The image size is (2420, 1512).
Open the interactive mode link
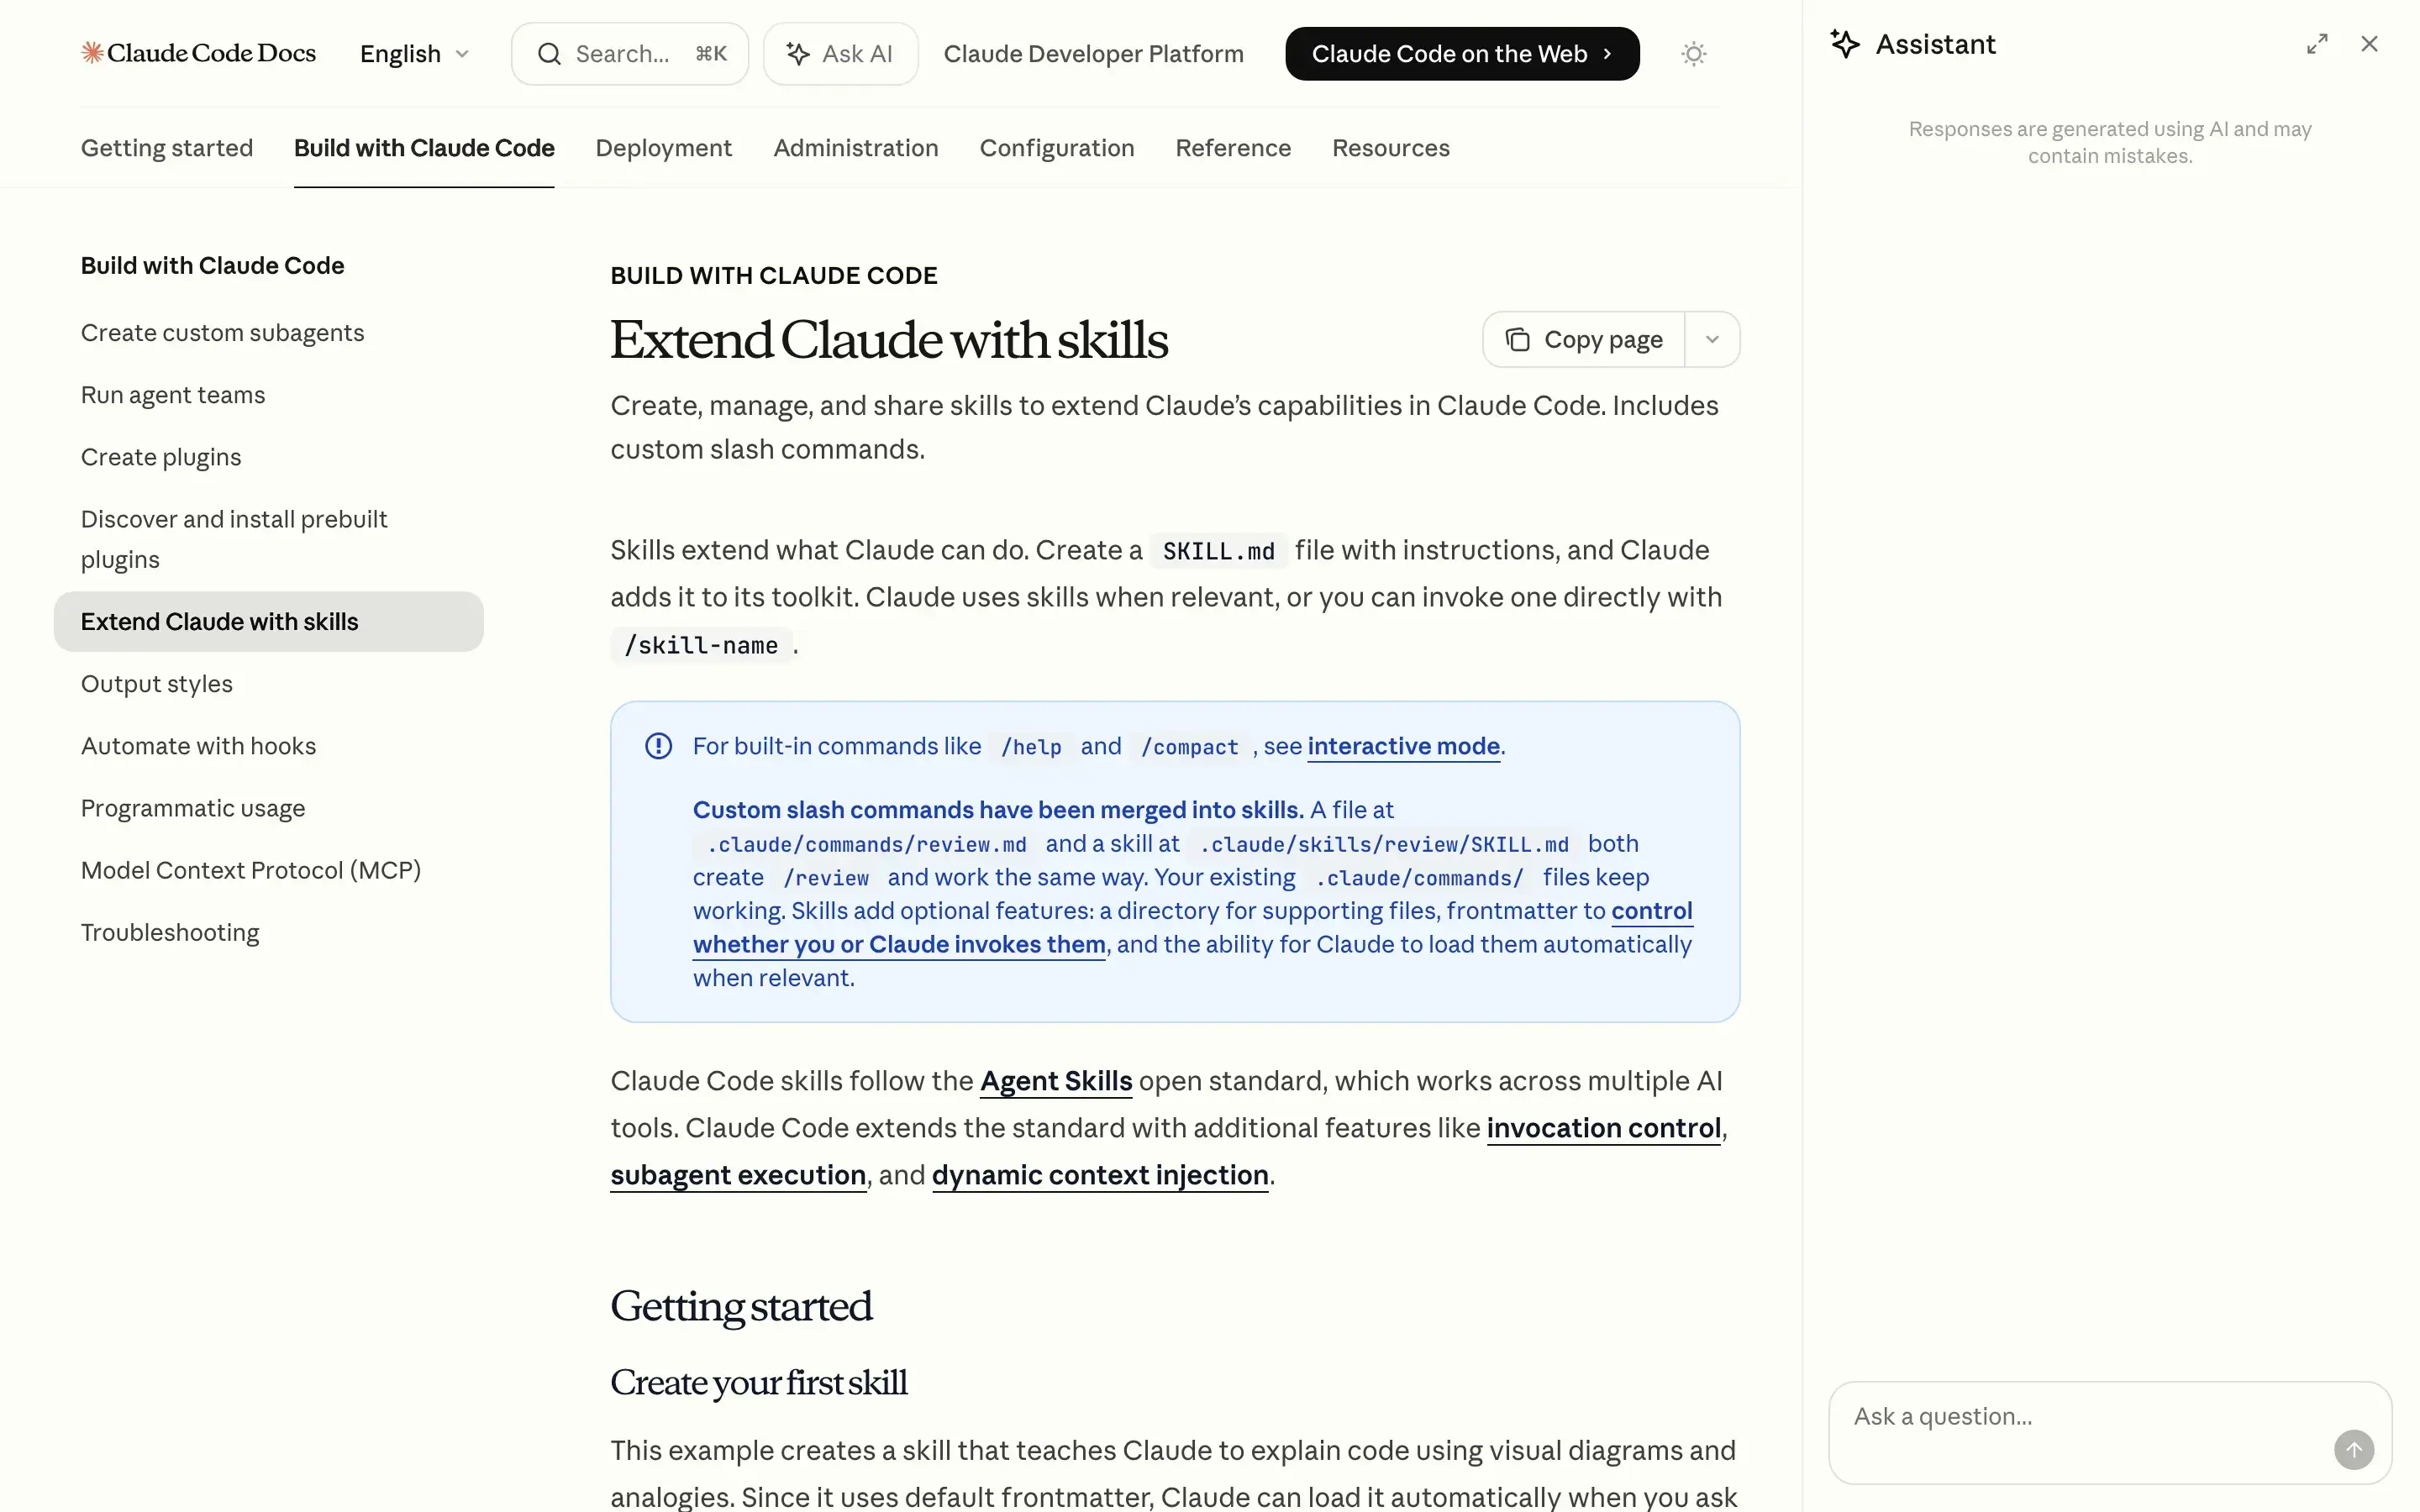coord(1403,746)
